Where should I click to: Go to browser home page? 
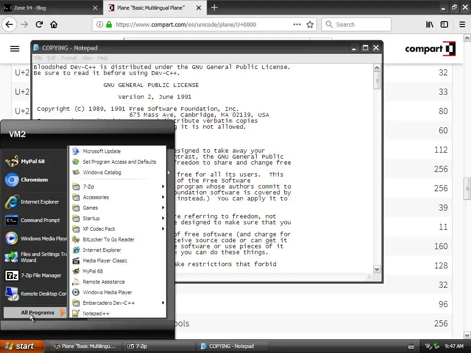coord(54,24)
